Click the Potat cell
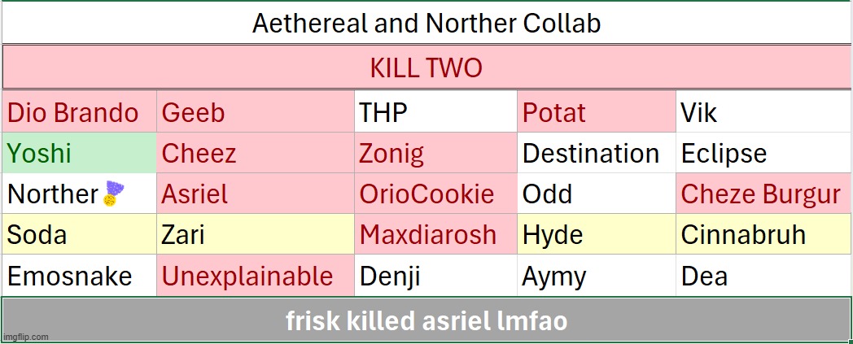 [596, 113]
